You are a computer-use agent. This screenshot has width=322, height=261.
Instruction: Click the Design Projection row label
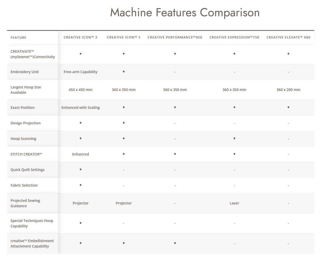tap(25, 123)
